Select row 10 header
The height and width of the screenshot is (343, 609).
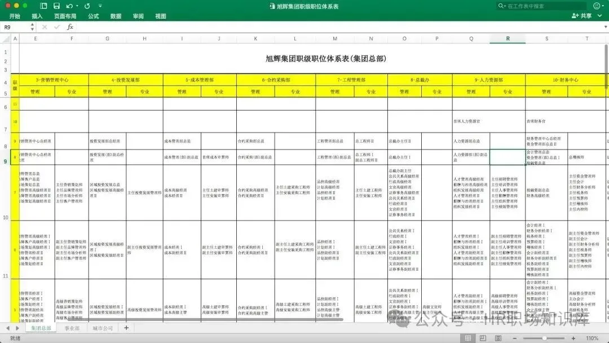coord(6,193)
